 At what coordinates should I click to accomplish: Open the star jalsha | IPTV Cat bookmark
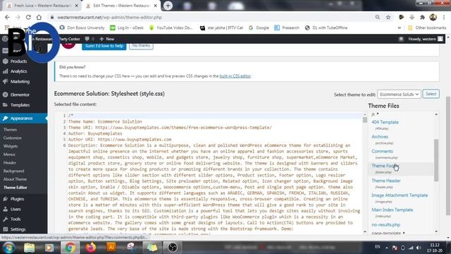pyautogui.click(x=221, y=28)
